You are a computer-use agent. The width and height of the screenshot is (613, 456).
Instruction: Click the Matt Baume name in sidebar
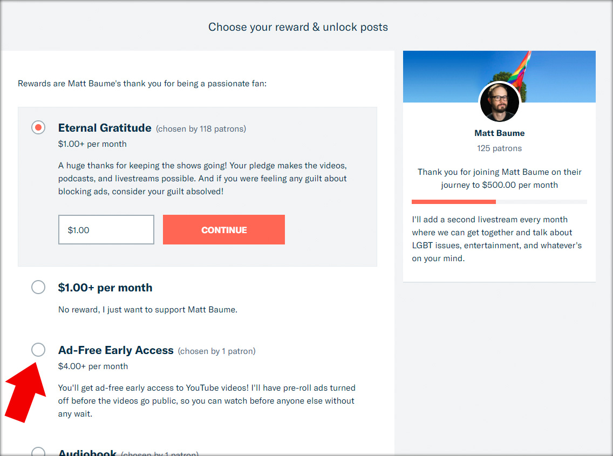(x=499, y=133)
